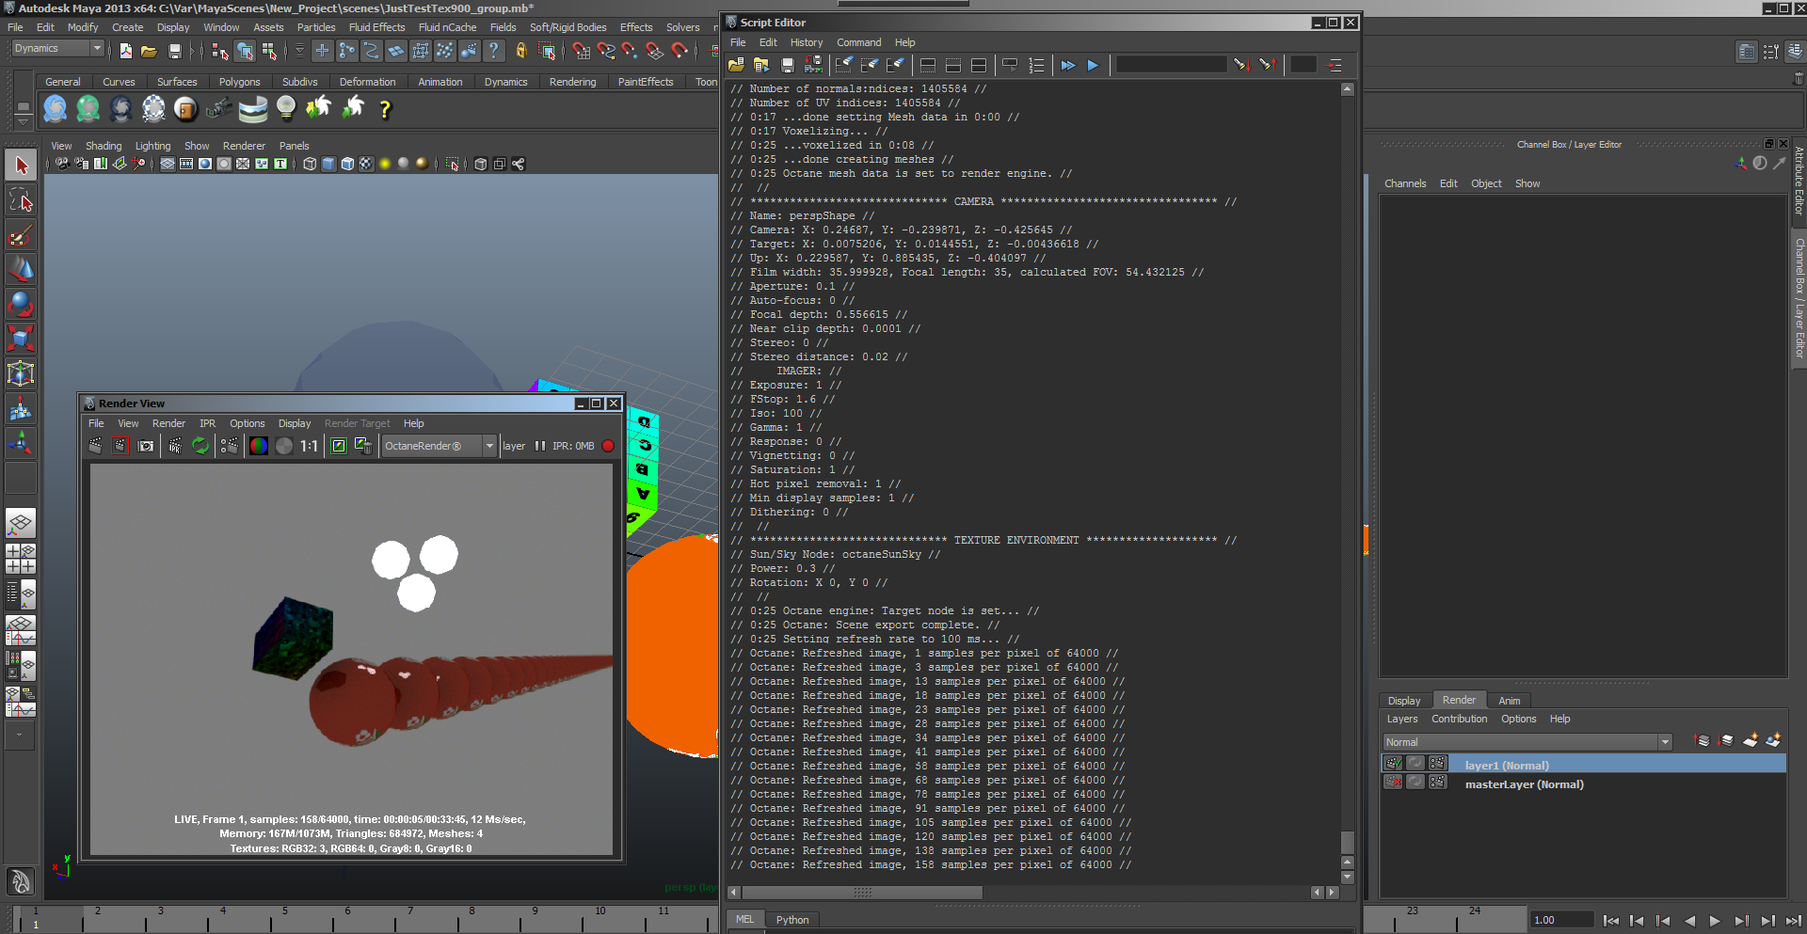Image resolution: width=1807 pixels, height=934 pixels.
Task: Go to start of playback range
Action: point(1610,921)
